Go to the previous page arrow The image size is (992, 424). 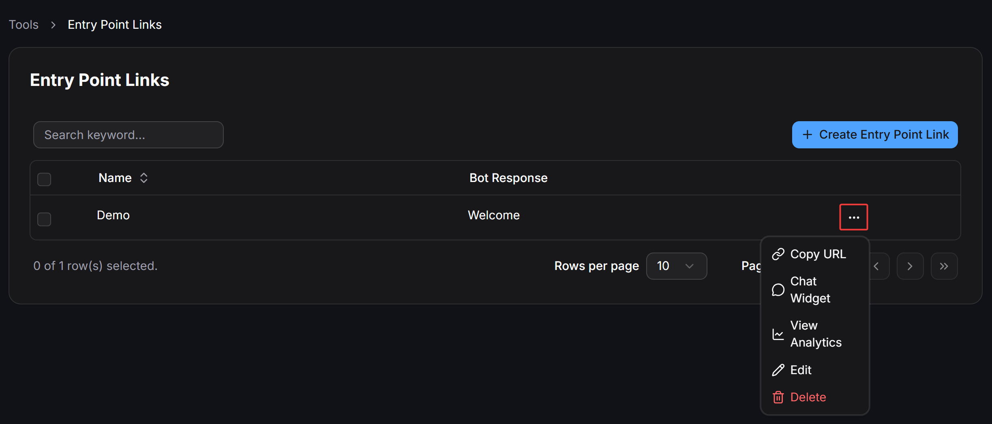(x=877, y=266)
